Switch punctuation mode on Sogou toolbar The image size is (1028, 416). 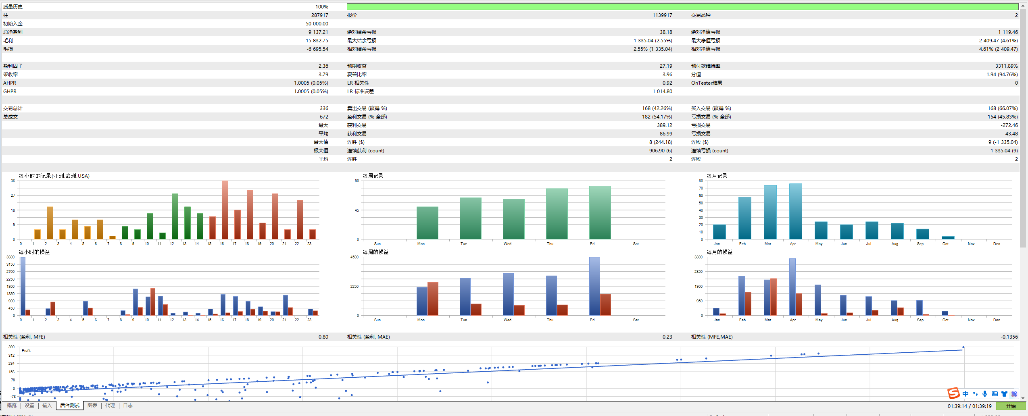pyautogui.click(x=975, y=394)
